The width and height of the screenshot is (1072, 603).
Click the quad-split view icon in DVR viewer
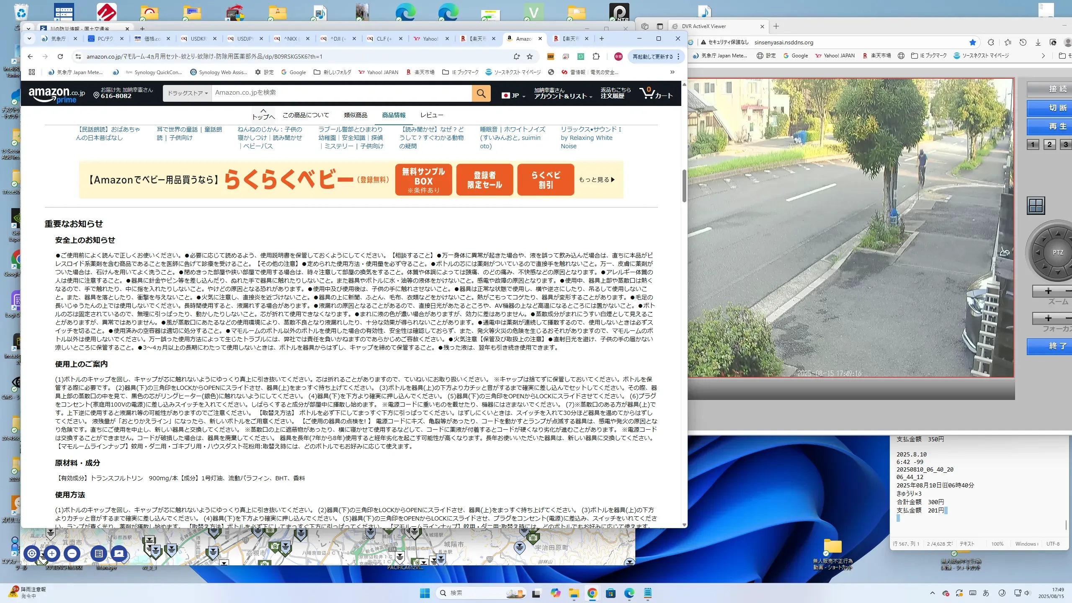pos(1036,206)
